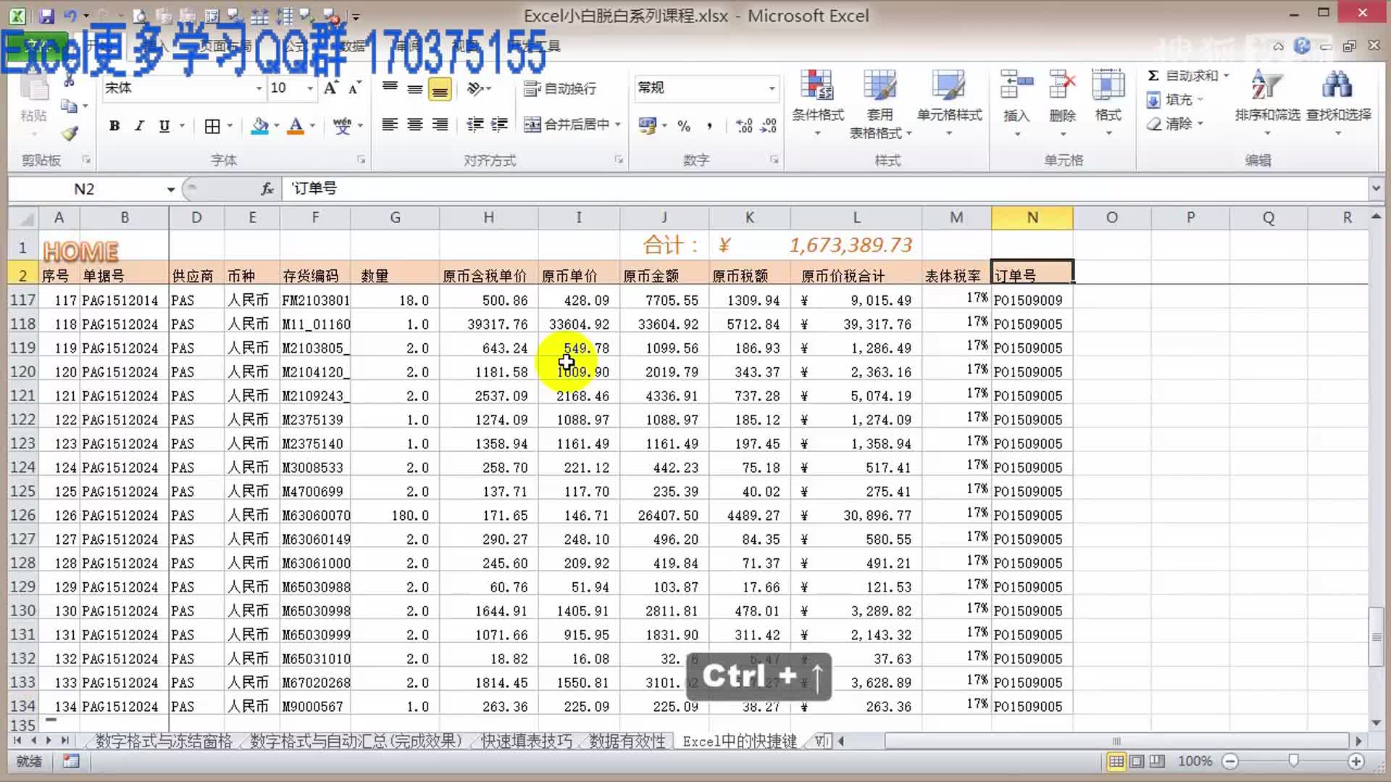Select middle vertical alignment
This screenshot has height=782, width=1391.
[415, 88]
